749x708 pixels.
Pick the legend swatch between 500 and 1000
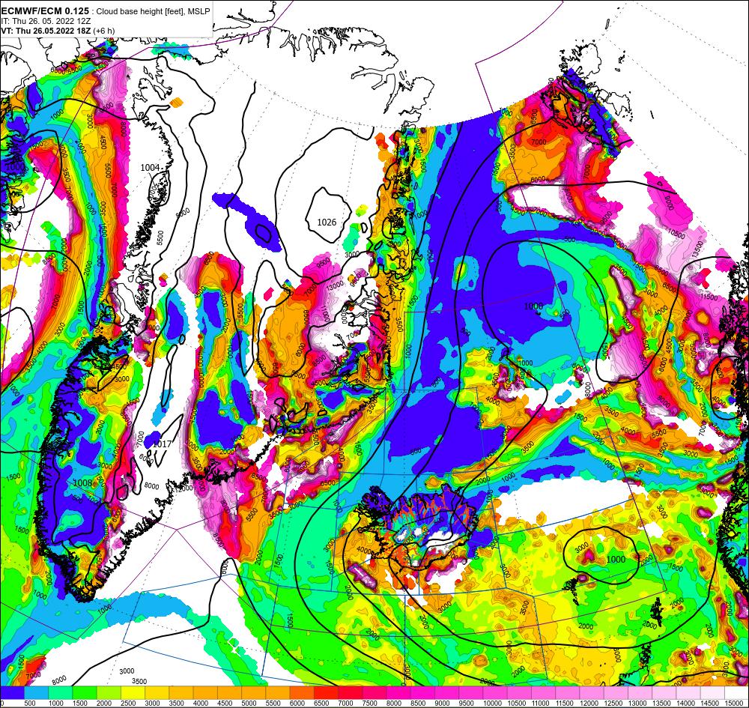point(36,694)
